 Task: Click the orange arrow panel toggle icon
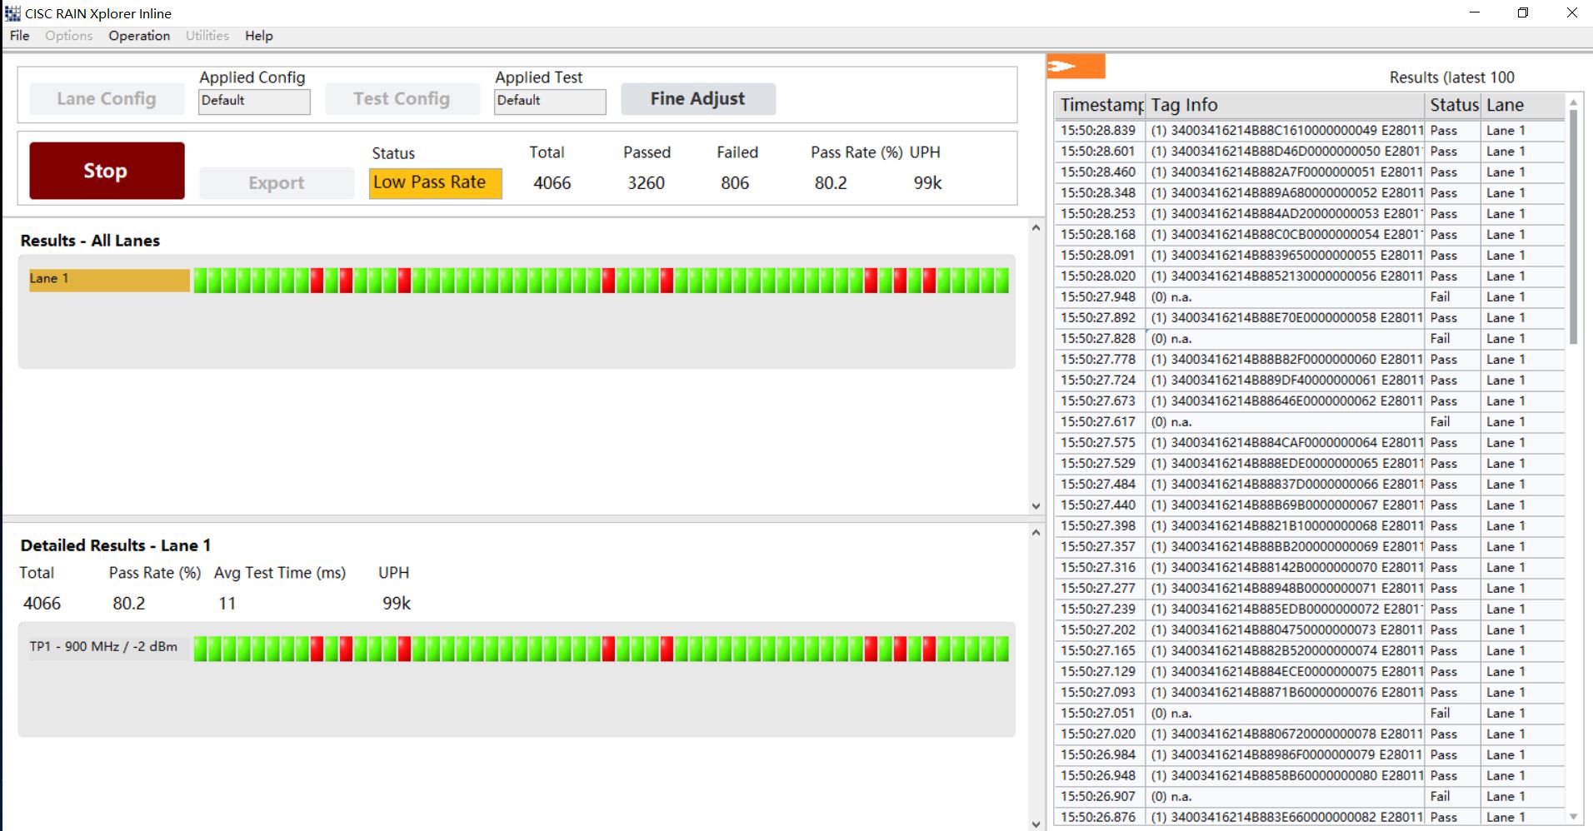click(x=1075, y=66)
